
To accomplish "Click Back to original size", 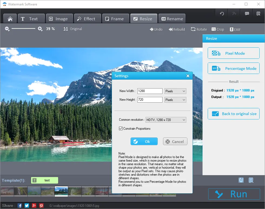I will (x=234, y=114).
